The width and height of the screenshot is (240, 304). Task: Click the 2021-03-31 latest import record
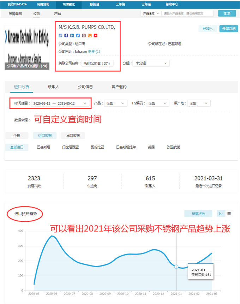[x=209, y=181]
